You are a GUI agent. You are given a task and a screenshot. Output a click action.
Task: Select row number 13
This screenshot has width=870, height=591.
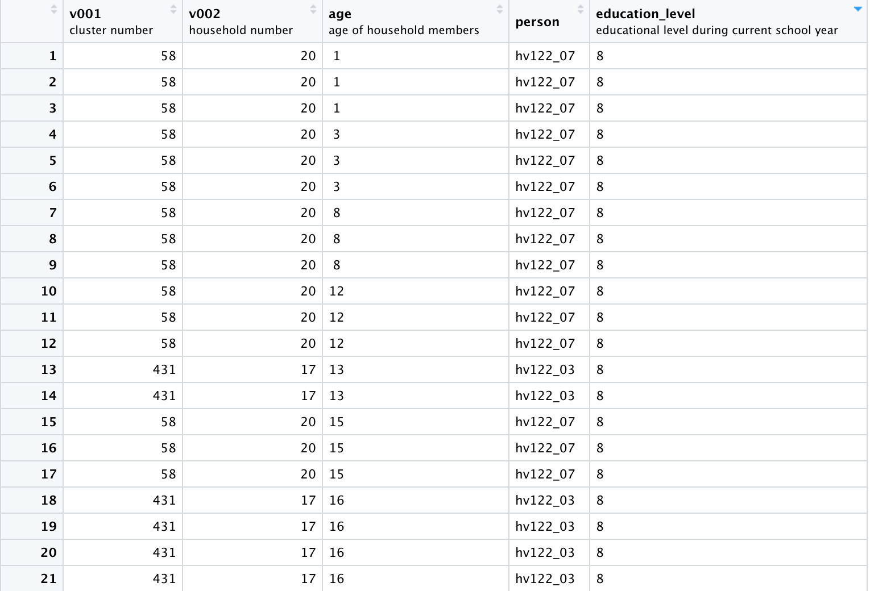pyautogui.click(x=48, y=369)
